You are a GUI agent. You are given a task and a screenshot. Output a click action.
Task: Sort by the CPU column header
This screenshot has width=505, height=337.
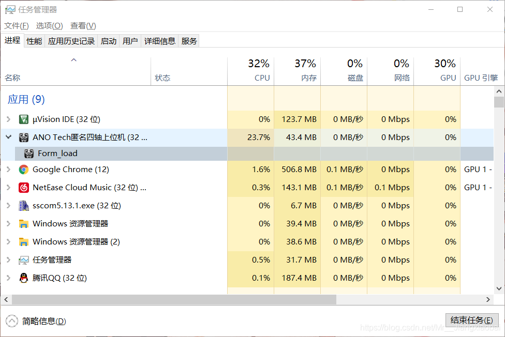[x=251, y=71]
